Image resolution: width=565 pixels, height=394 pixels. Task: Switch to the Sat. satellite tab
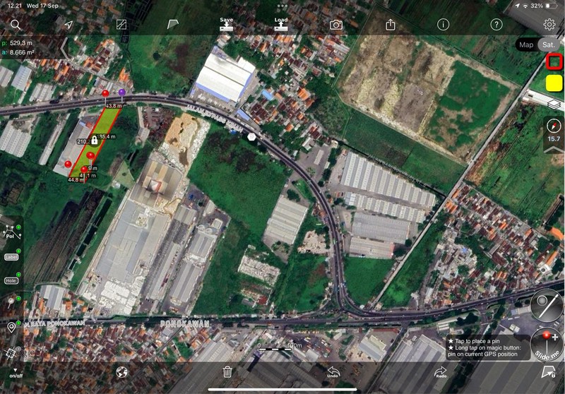[548, 44]
